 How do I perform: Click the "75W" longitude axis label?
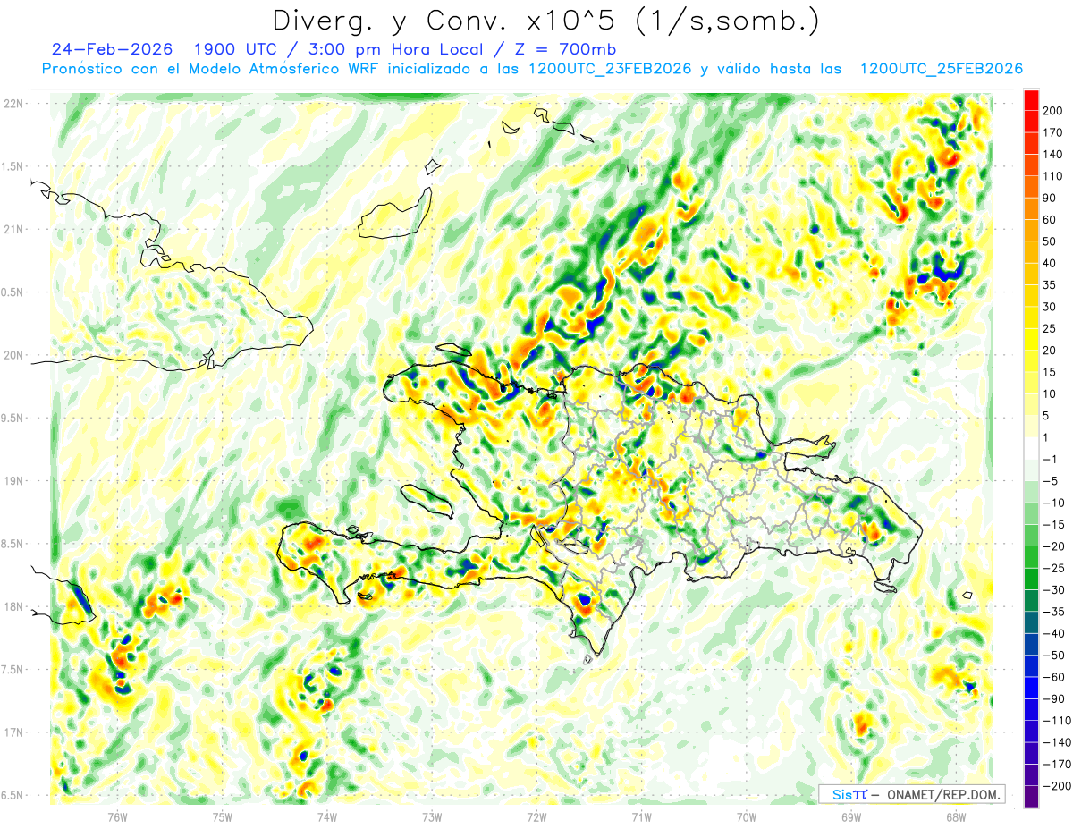click(x=222, y=817)
